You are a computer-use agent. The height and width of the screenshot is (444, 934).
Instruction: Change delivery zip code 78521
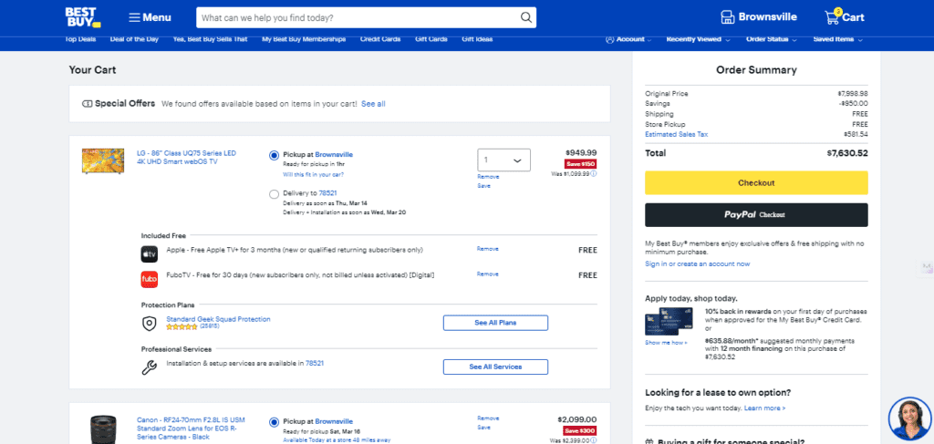coord(327,193)
